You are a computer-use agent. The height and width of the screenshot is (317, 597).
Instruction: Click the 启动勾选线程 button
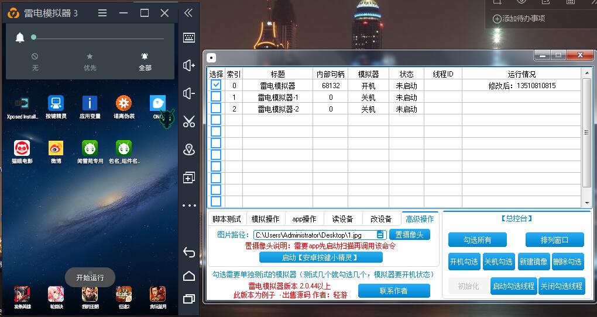click(x=514, y=286)
